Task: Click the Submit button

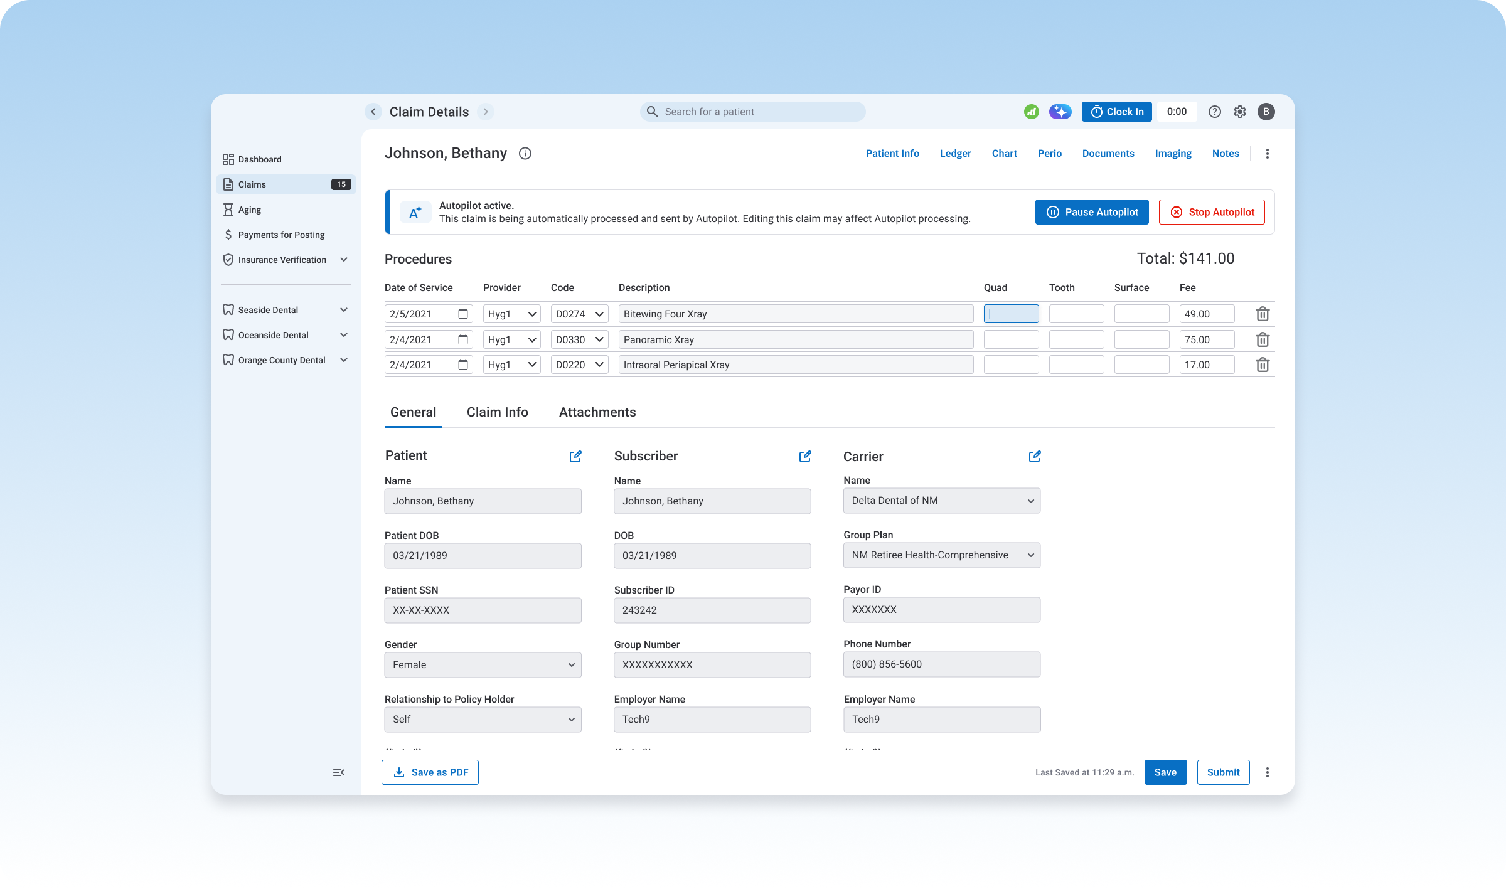Action: click(x=1223, y=772)
